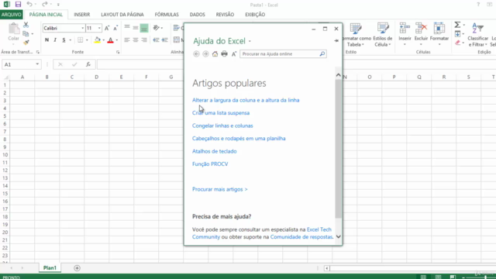
Task: Click the Cut scissors icon
Action: 26,25
